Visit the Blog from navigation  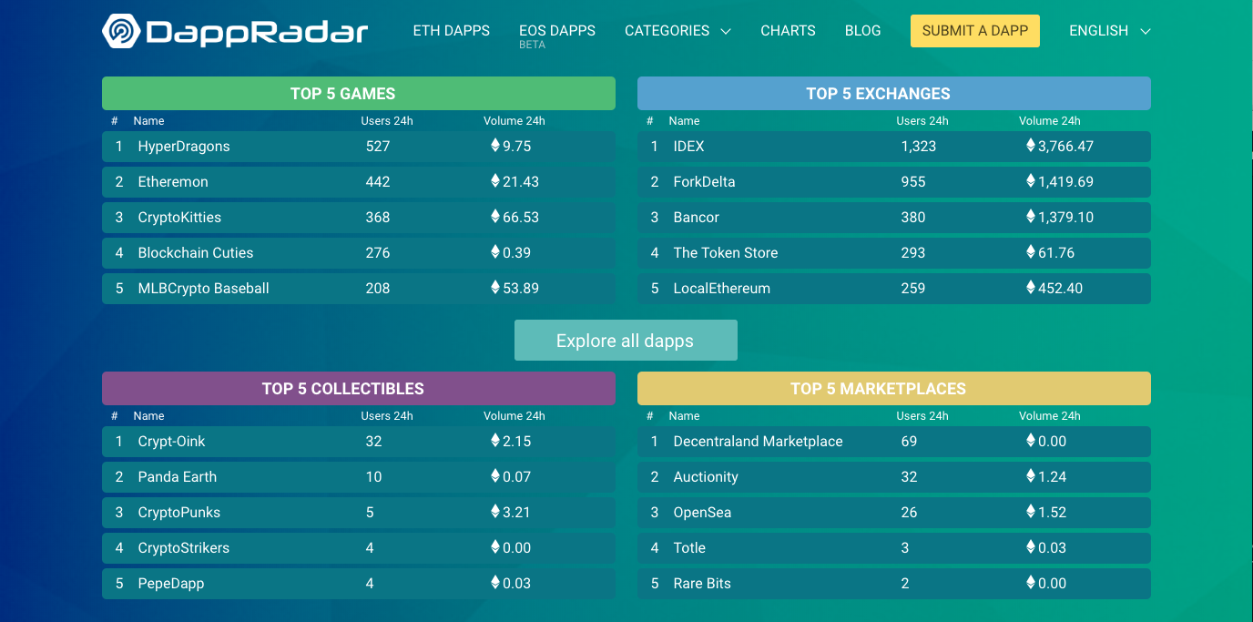862,31
